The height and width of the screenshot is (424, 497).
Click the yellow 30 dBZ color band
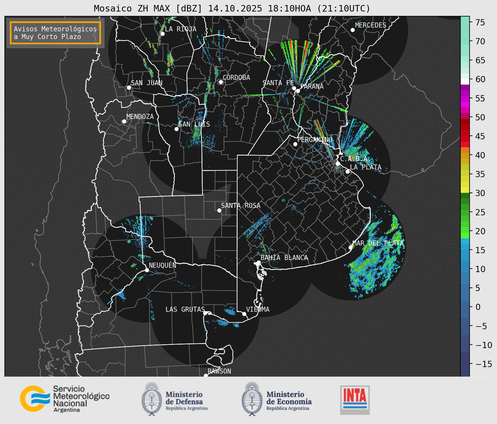point(465,190)
